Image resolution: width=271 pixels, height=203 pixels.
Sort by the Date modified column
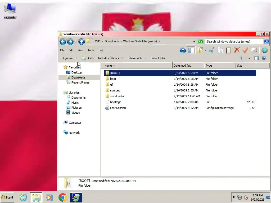[x=188, y=66]
